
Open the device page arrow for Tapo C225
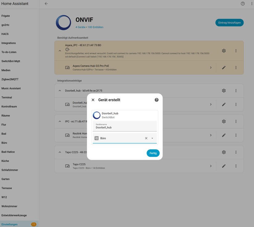point(211,166)
